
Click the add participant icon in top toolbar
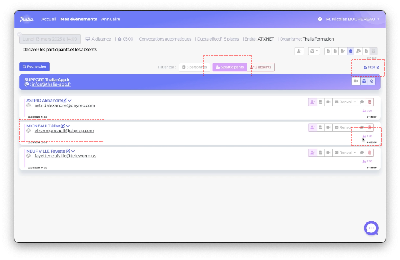tap(299, 51)
